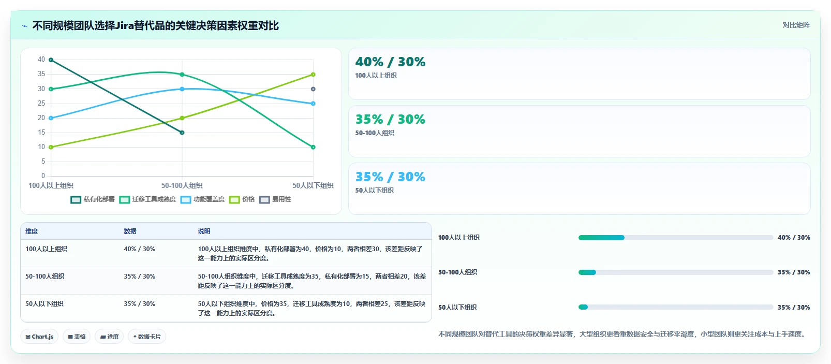Screen dimensions: 831x364
Task: Select 价格 data point at 50人以下组织
Action: coord(313,75)
